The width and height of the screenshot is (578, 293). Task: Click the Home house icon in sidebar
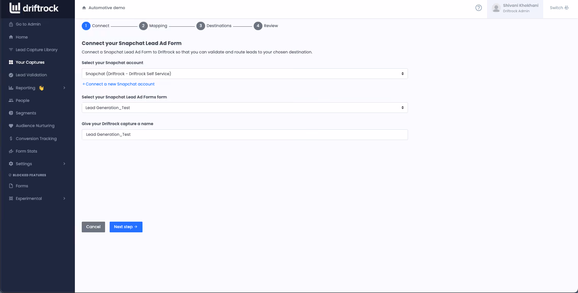[11, 37]
